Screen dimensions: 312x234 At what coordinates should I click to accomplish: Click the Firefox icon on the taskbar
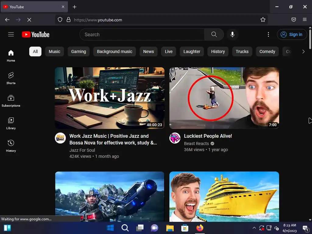point(200,228)
